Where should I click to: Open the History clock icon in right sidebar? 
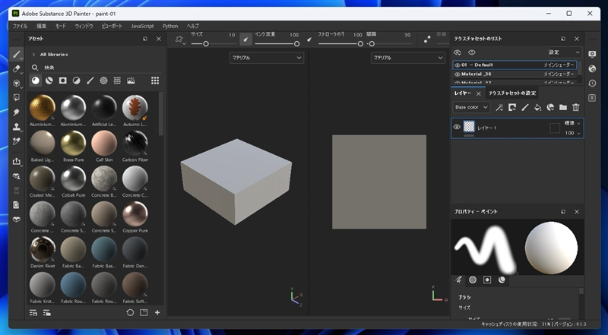[592, 83]
